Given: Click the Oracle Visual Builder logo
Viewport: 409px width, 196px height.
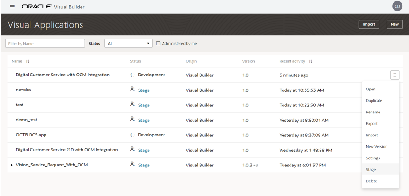Looking at the screenshot, I should [53, 7].
